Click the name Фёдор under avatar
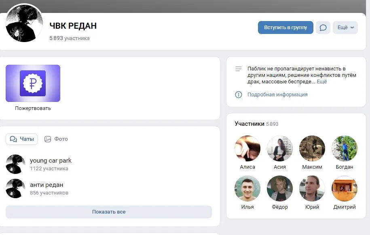Viewport: 370px width, 235px height. tap(280, 207)
